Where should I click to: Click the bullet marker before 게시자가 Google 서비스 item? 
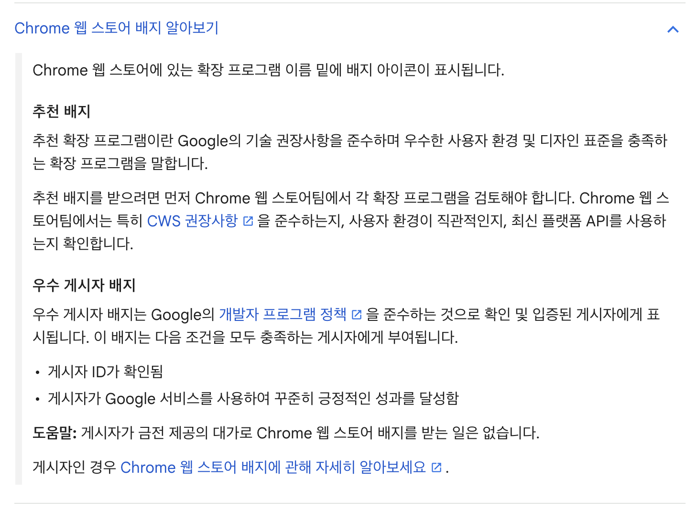click(x=37, y=399)
